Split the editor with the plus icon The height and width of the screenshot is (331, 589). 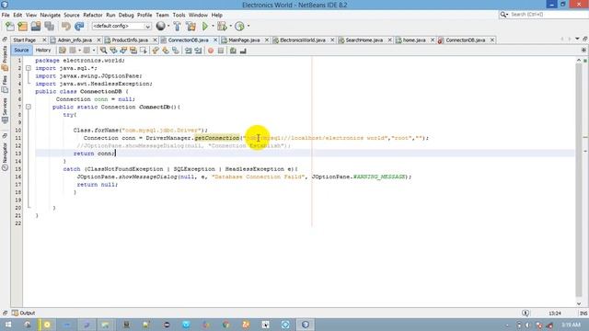click(583, 50)
